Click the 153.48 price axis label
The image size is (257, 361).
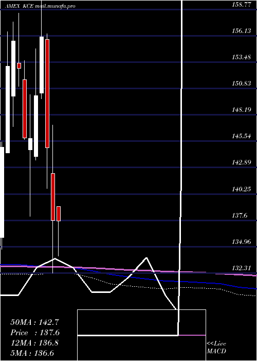(242, 57)
